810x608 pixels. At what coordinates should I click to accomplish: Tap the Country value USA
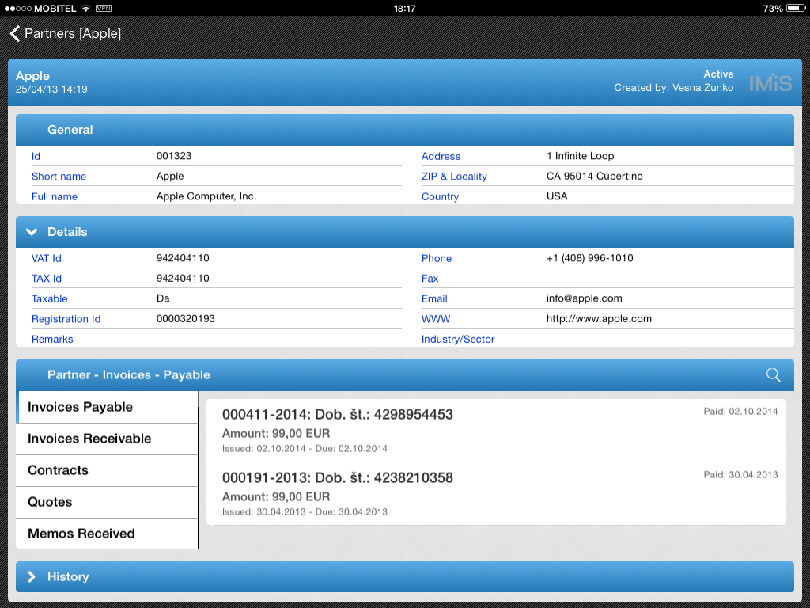tap(557, 196)
